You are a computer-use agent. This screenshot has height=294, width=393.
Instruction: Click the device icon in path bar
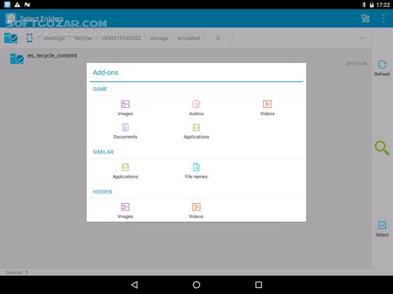[29, 38]
